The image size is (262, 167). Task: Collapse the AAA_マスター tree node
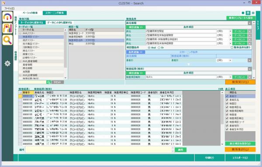[x=20, y=33]
